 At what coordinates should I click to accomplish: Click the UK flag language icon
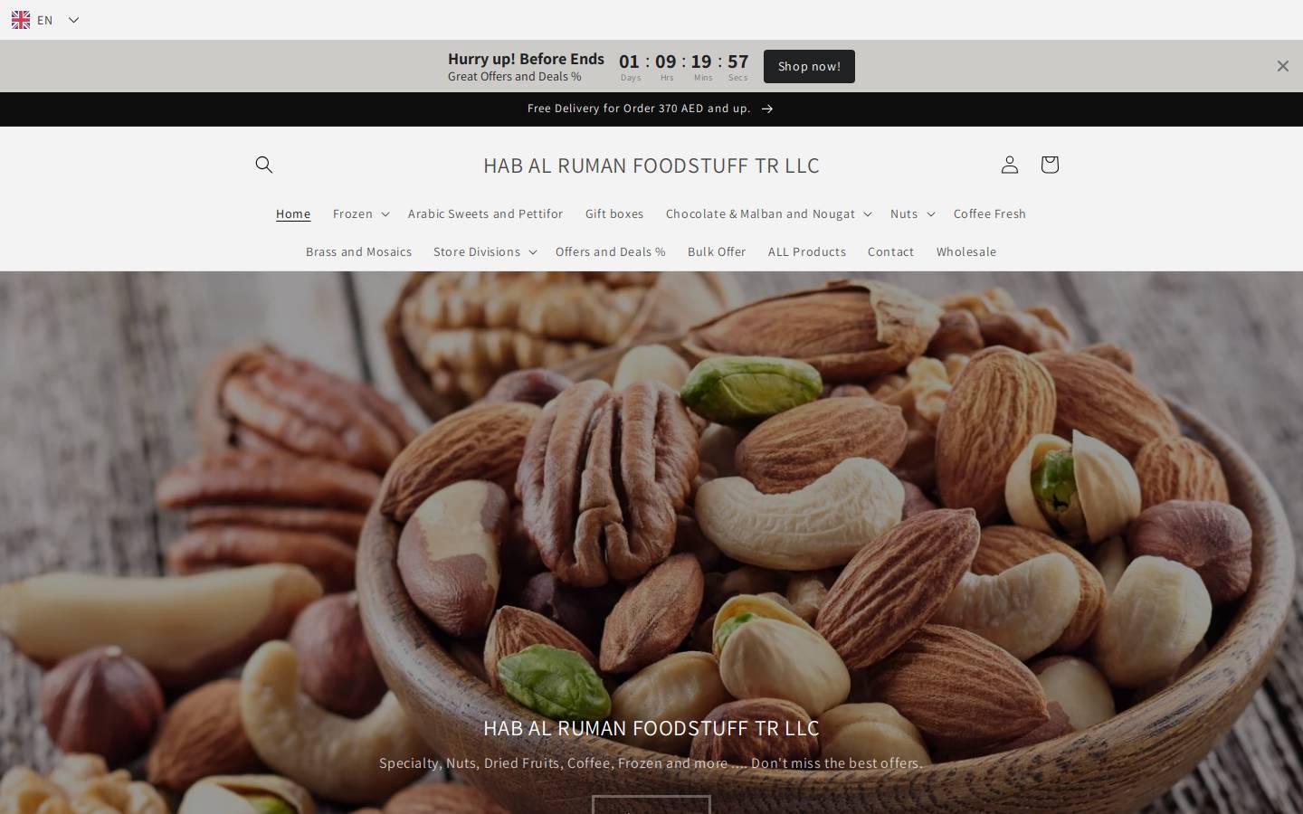point(21,20)
